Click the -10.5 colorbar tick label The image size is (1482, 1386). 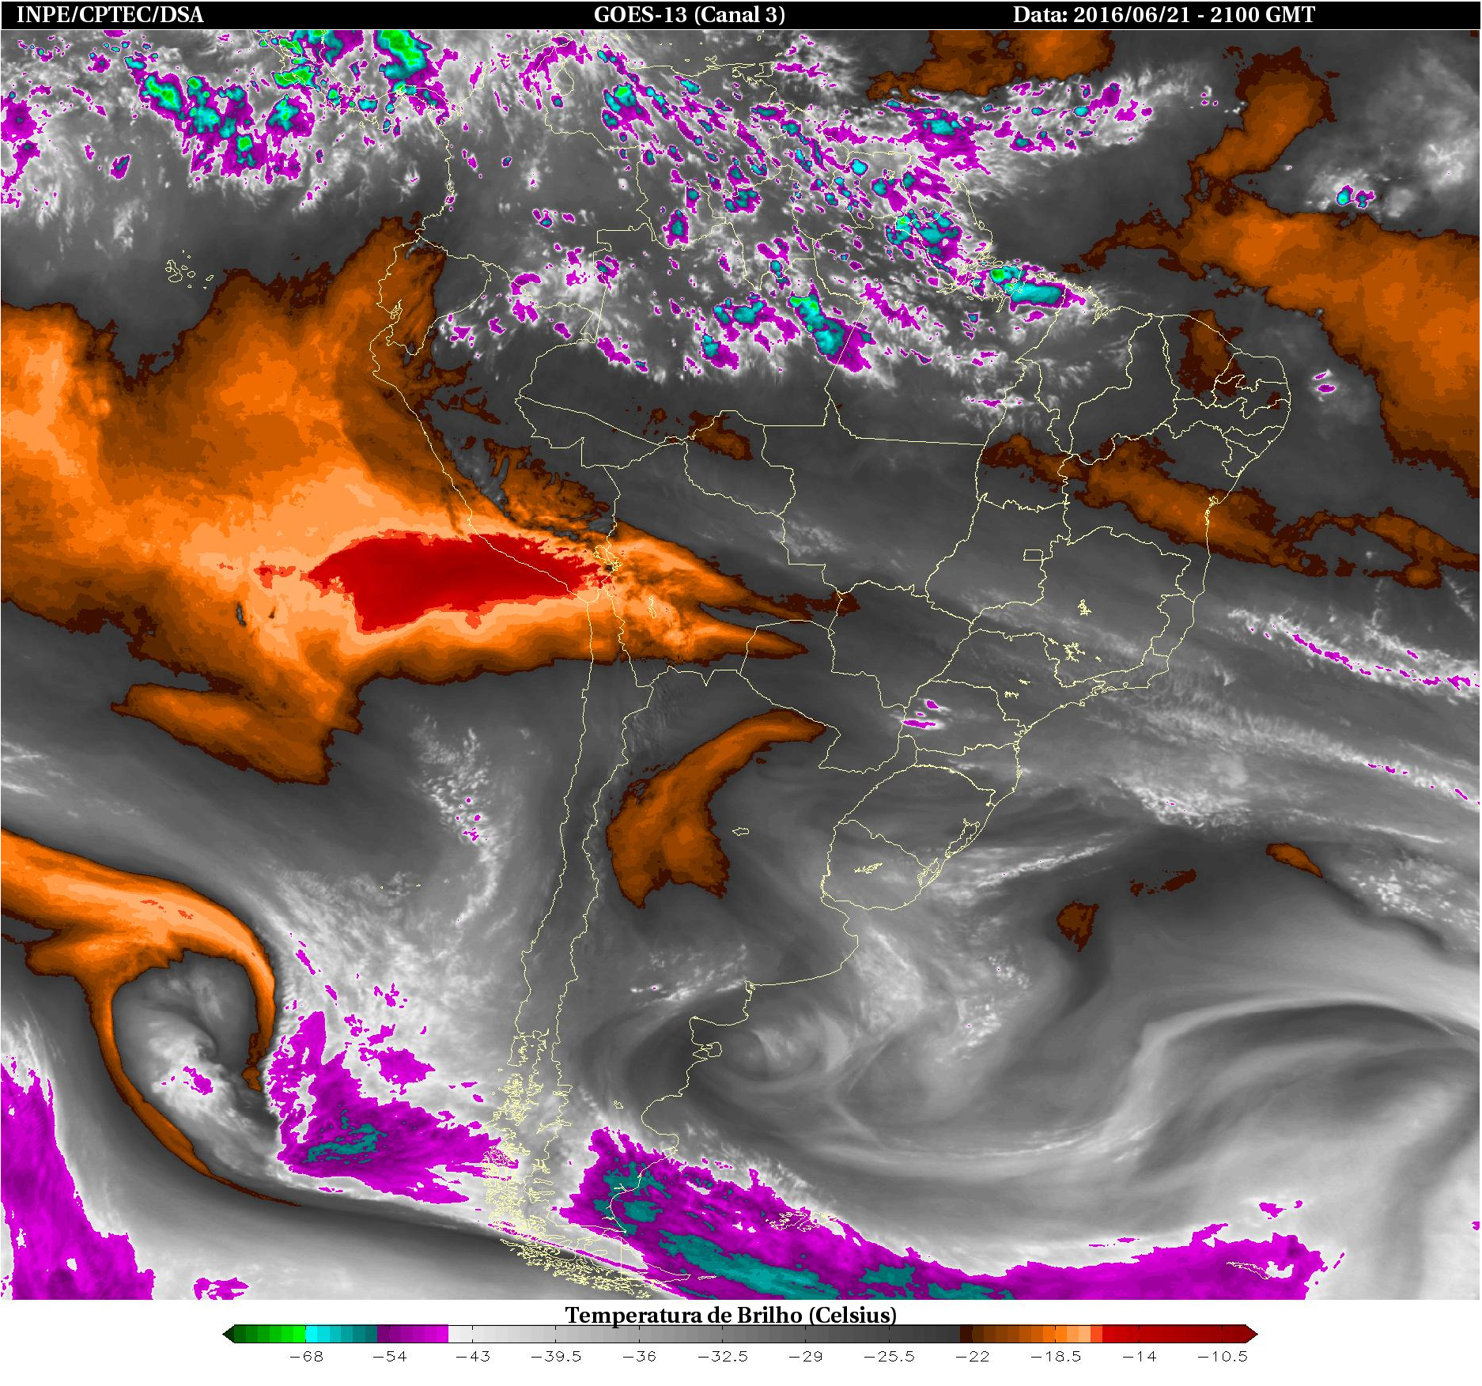pos(1223,1357)
